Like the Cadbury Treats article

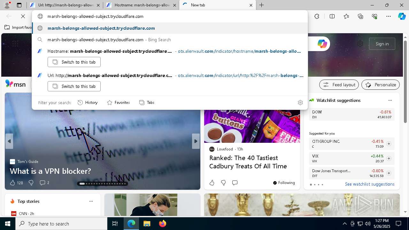212,183
